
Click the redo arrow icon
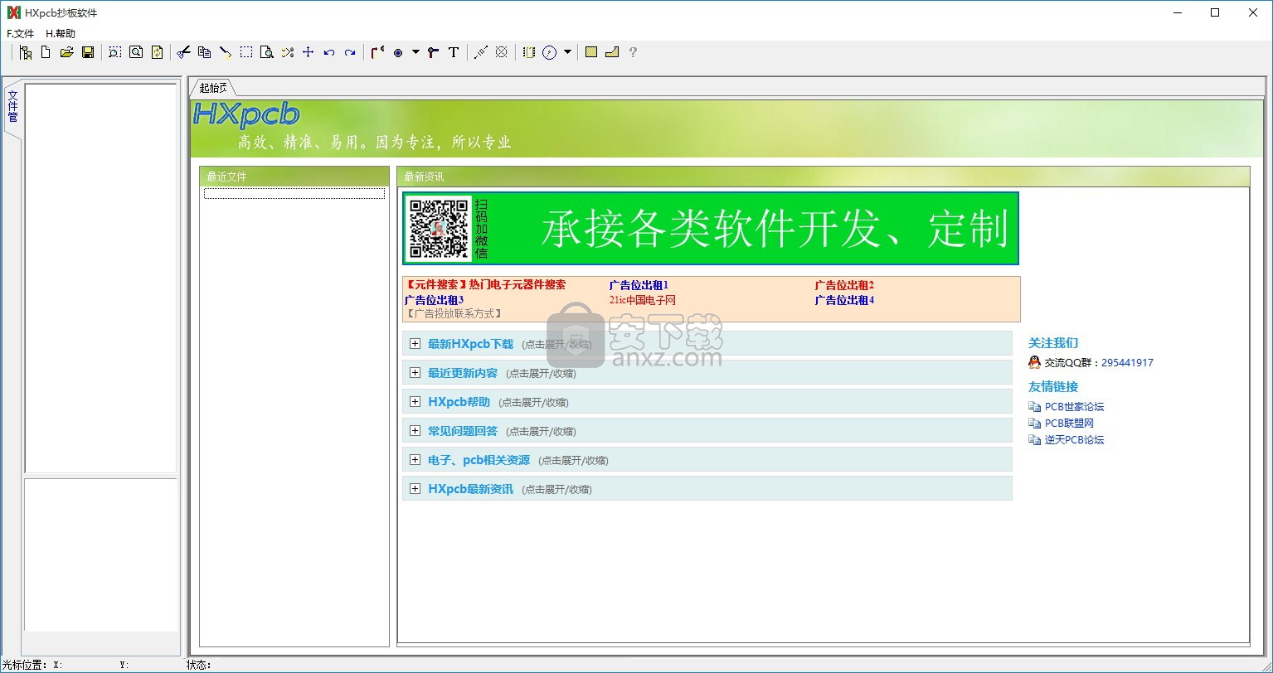350,52
